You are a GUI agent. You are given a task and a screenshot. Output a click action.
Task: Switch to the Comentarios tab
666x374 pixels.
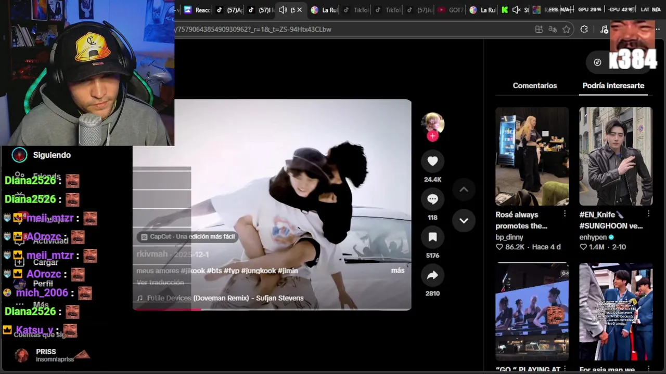534,86
